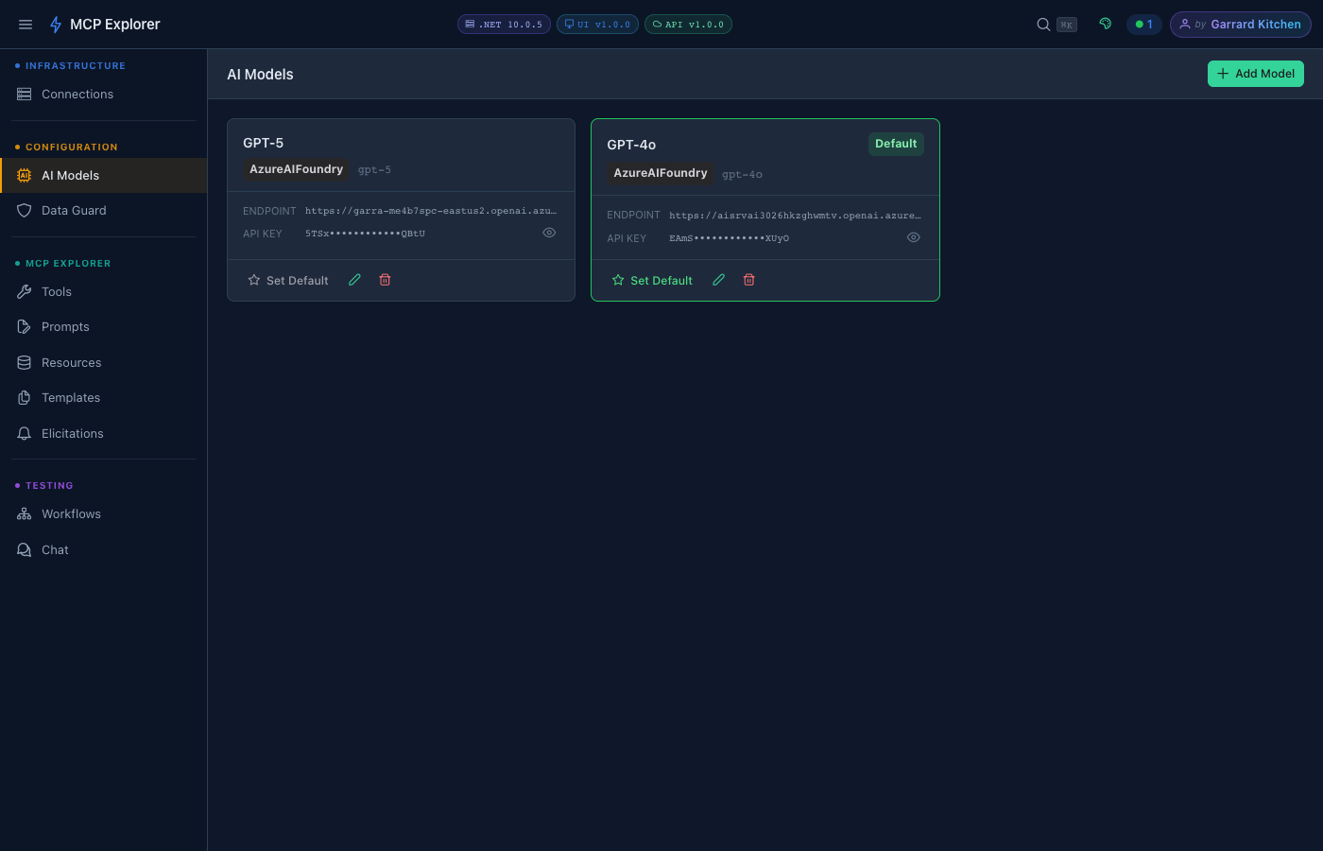Open the Chat testing panel

coord(55,549)
